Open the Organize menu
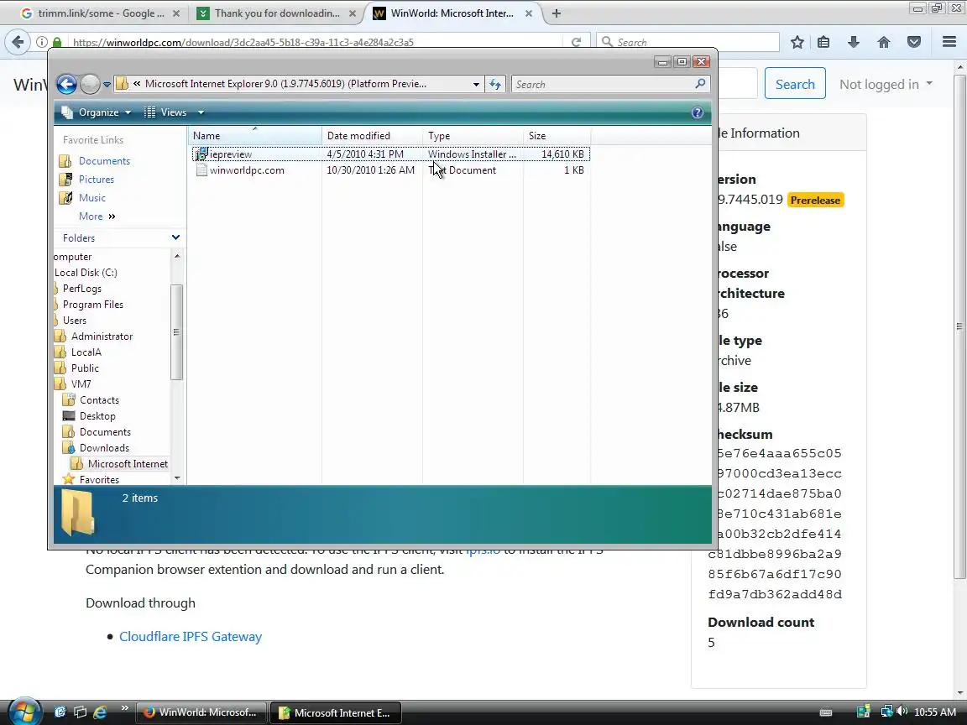The height and width of the screenshot is (725, 967). 97,112
